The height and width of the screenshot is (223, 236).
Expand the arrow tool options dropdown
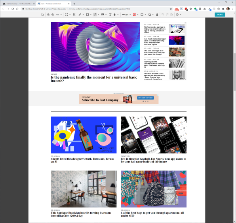pos(99,15)
